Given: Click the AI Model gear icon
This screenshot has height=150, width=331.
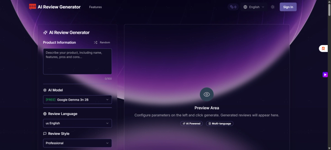Looking at the screenshot, I should tap(45, 90).
